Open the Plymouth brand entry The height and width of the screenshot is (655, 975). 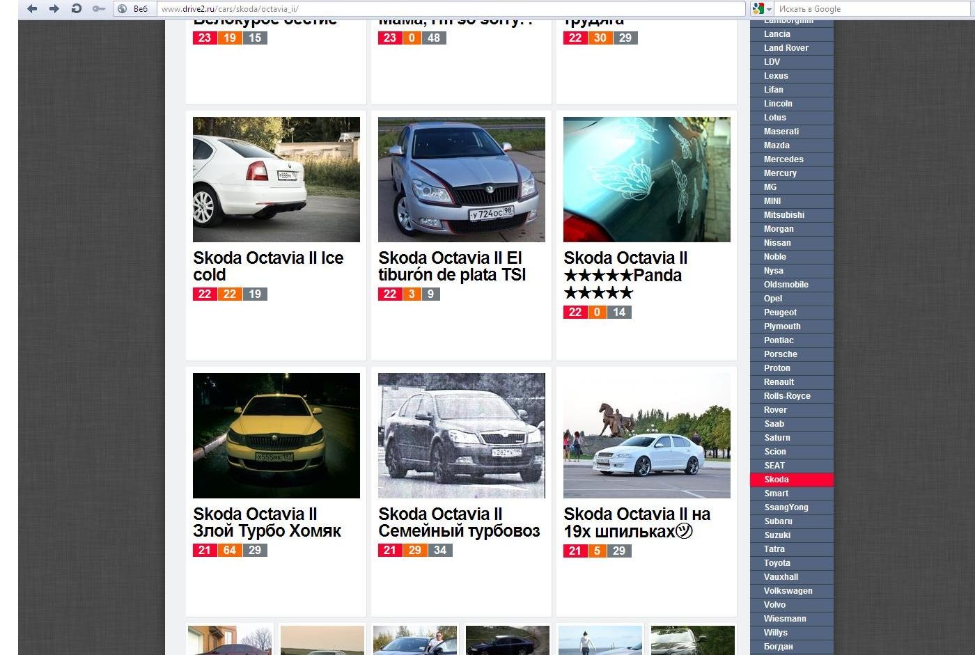pos(792,326)
